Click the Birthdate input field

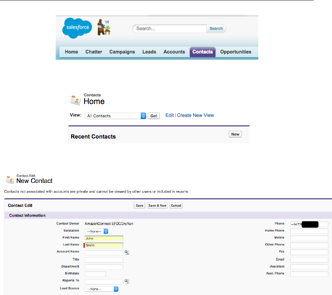tap(95, 274)
